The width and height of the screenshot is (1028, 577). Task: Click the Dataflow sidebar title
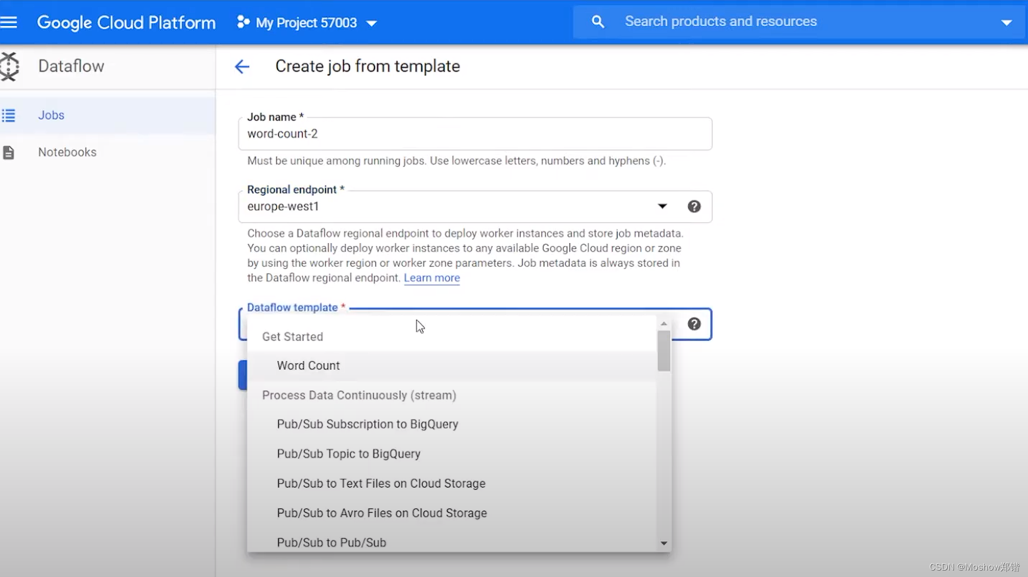[x=71, y=66]
